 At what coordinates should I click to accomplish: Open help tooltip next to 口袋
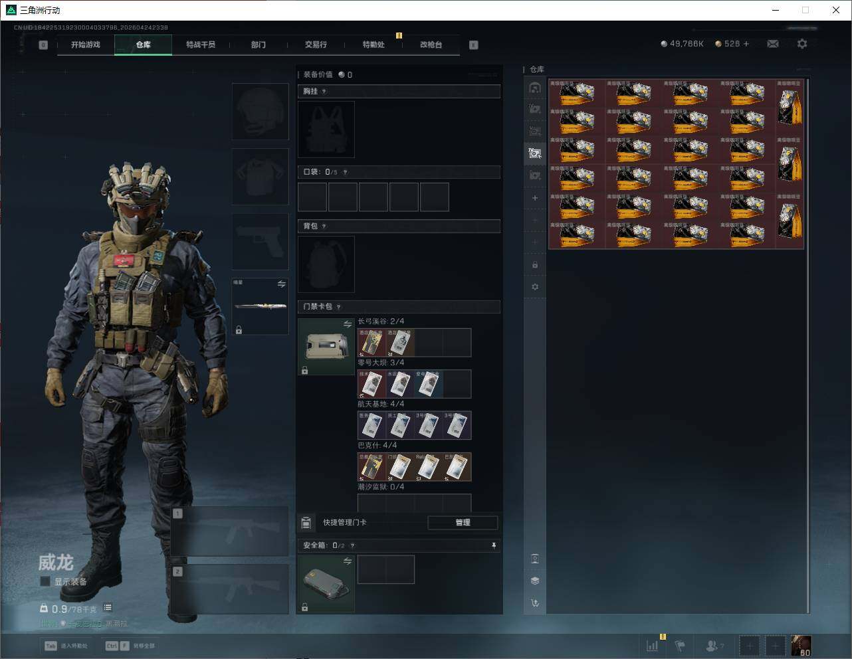click(x=345, y=173)
